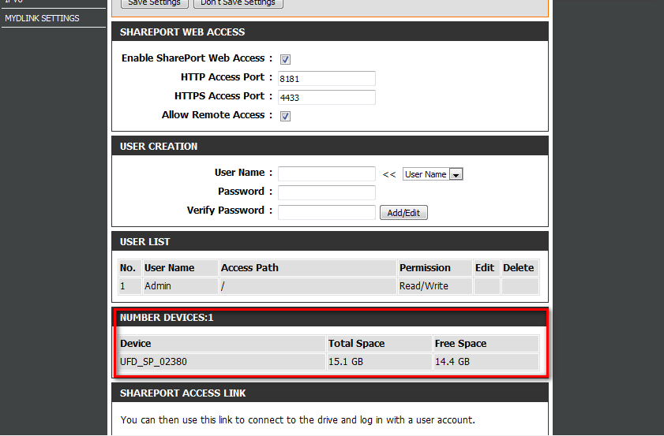Click the Save Settings button
Image resolution: width=664 pixels, height=436 pixels.
click(x=155, y=3)
